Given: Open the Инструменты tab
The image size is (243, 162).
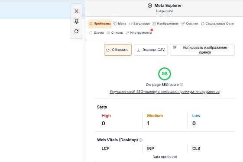Looking at the screenshot, I should point(139,33).
